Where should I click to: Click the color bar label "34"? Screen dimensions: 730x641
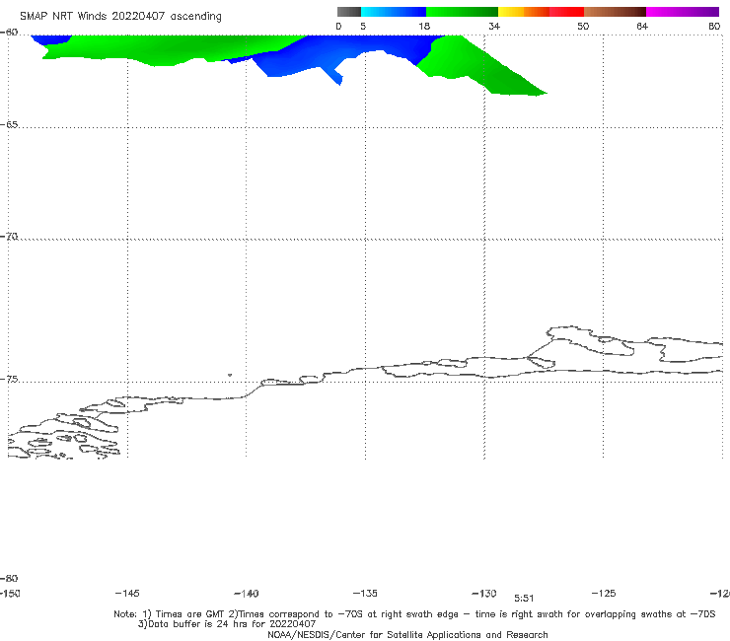point(494,26)
